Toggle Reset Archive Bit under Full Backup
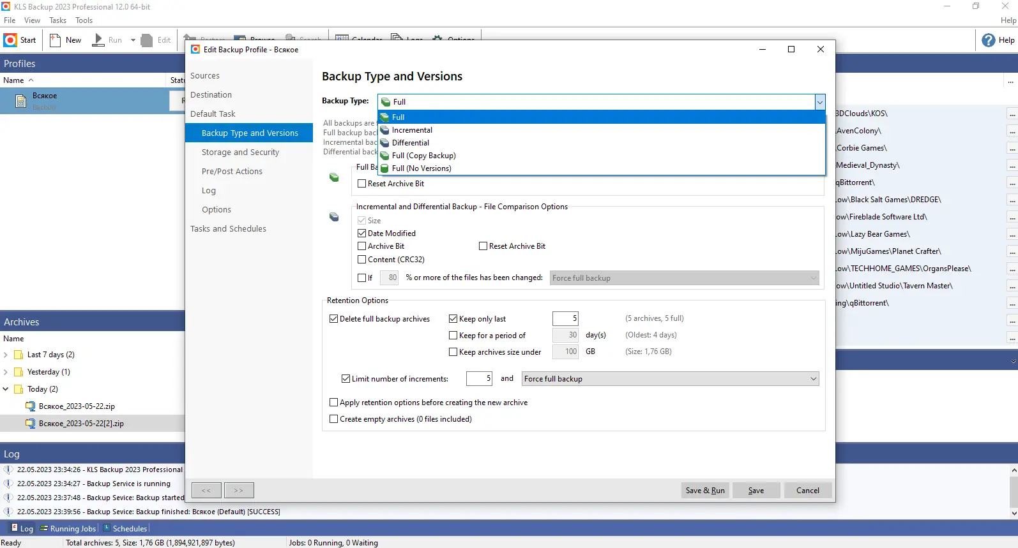 tap(362, 184)
